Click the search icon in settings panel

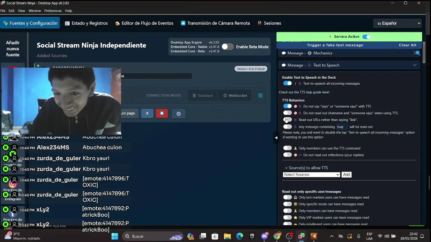coord(417,53)
